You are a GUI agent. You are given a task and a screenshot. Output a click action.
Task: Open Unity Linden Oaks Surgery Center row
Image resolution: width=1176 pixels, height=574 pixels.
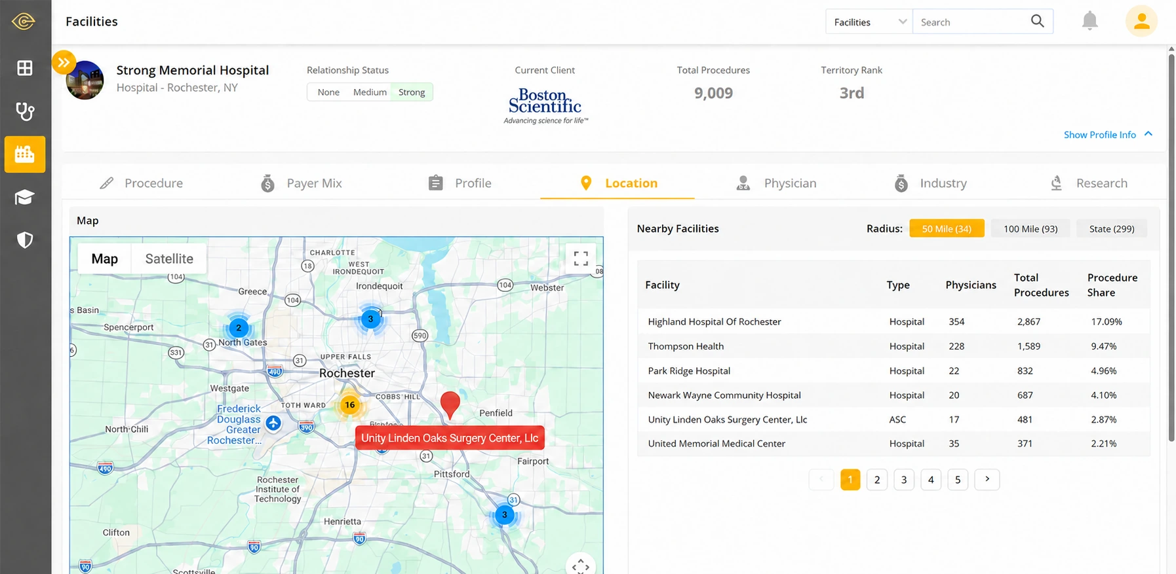coord(893,420)
